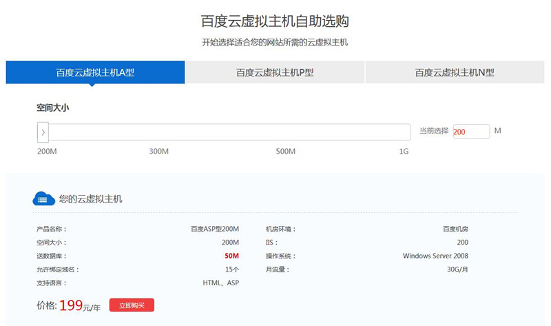Open the 百度云虚拟主机N型 tab

point(455,72)
